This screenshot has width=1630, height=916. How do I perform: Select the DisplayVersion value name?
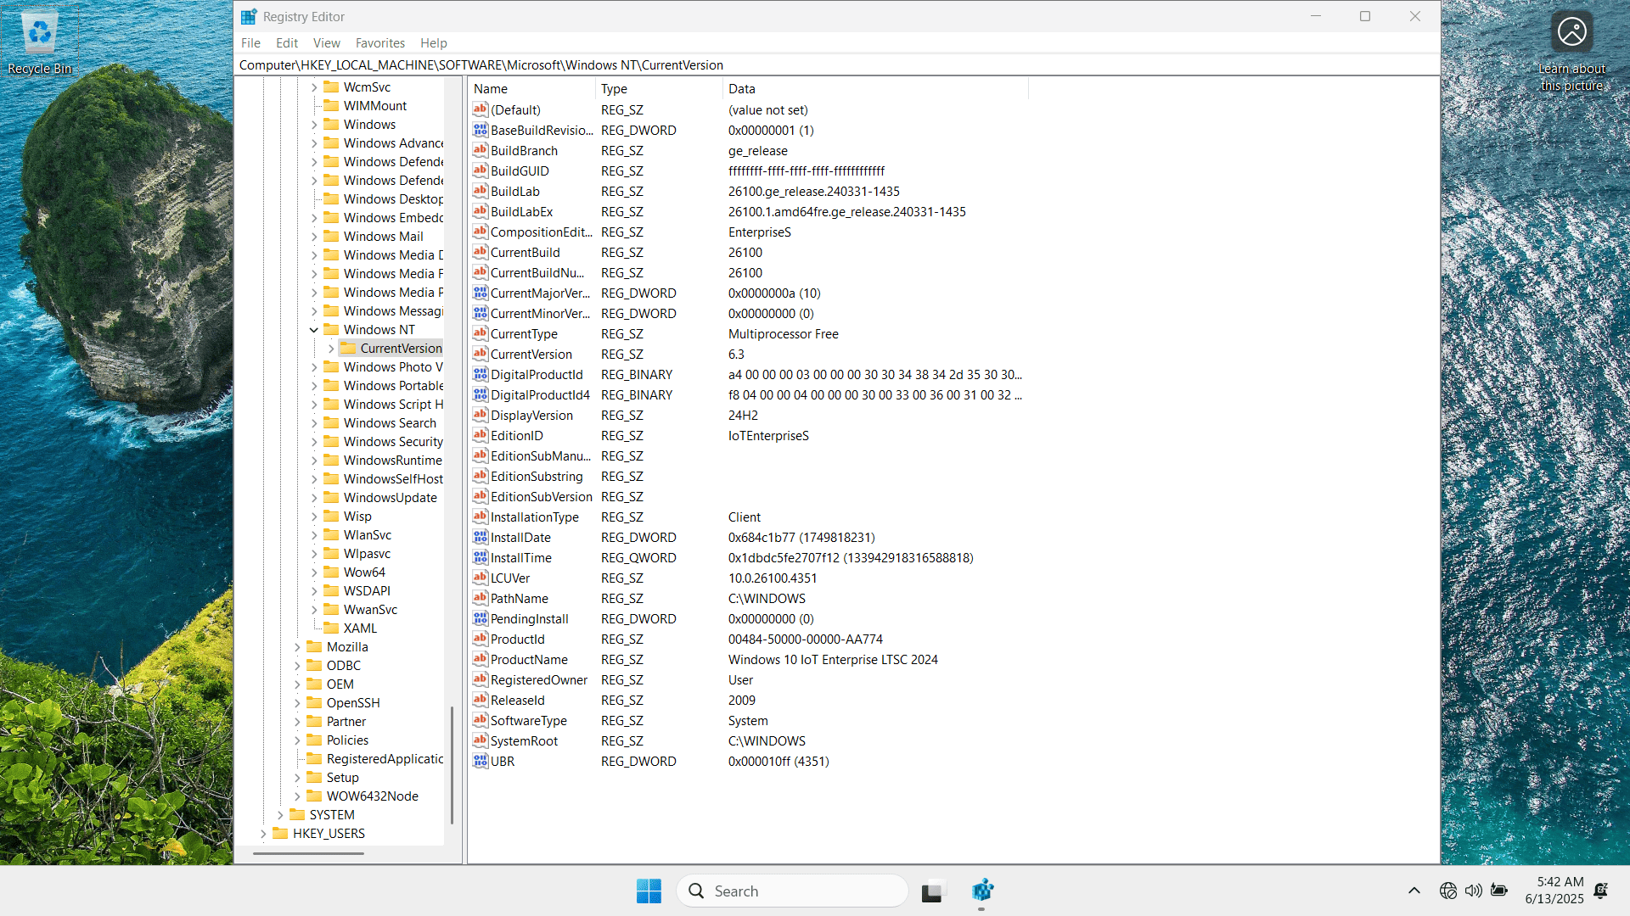[531, 415]
